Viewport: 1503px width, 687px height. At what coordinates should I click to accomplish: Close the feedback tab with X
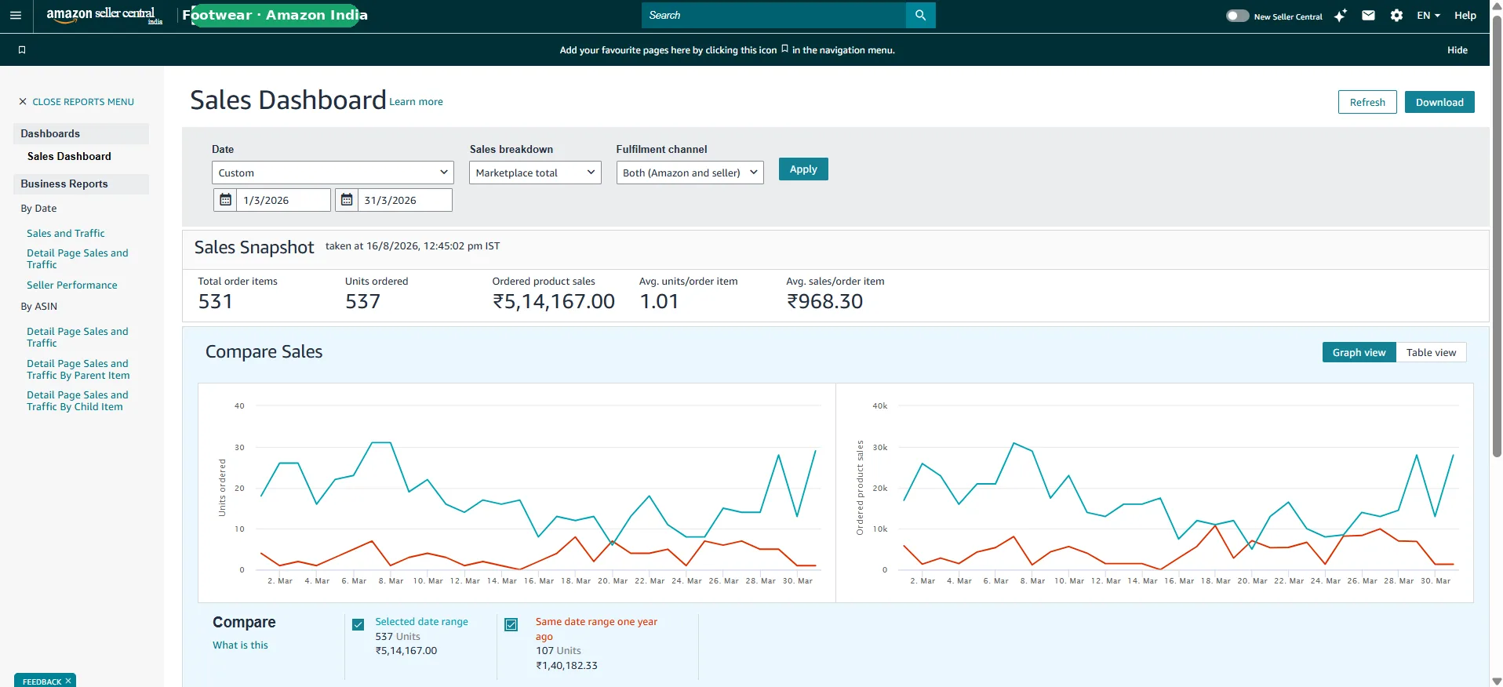pos(68,681)
